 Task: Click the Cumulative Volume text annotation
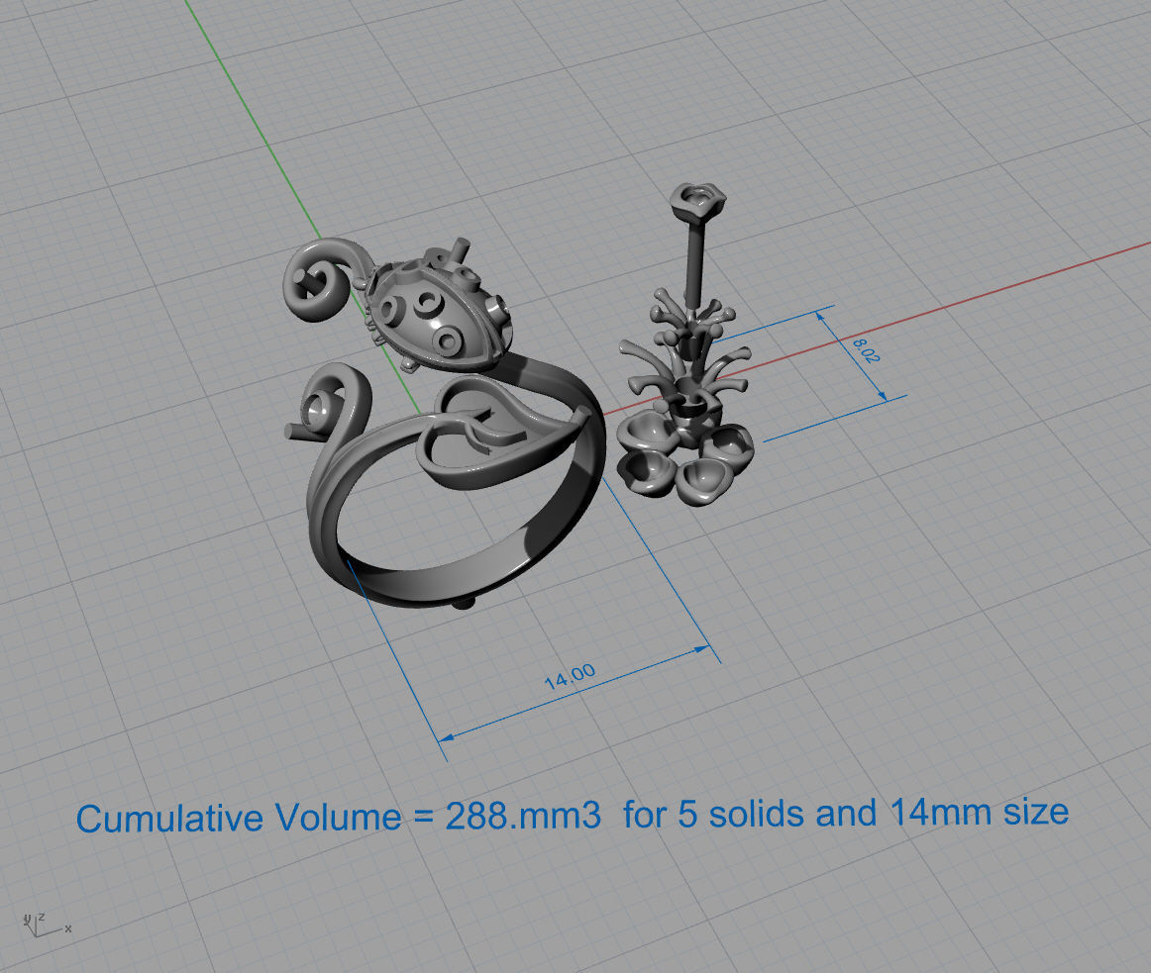point(572,816)
